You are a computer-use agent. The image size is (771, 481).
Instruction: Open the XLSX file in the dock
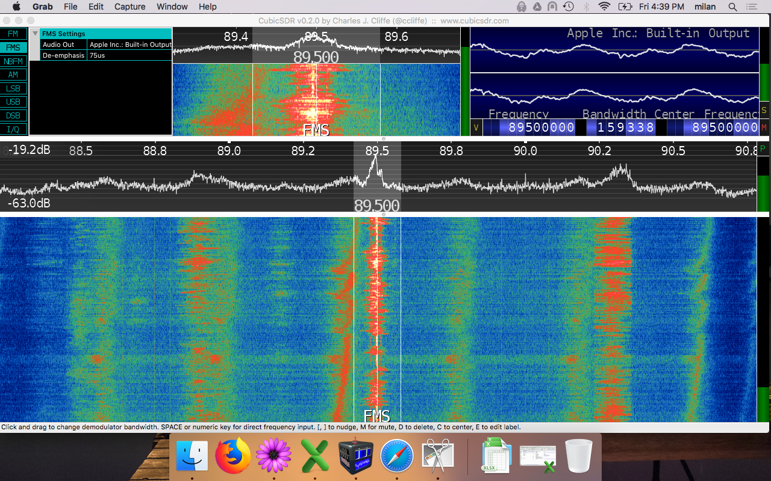tap(496, 456)
